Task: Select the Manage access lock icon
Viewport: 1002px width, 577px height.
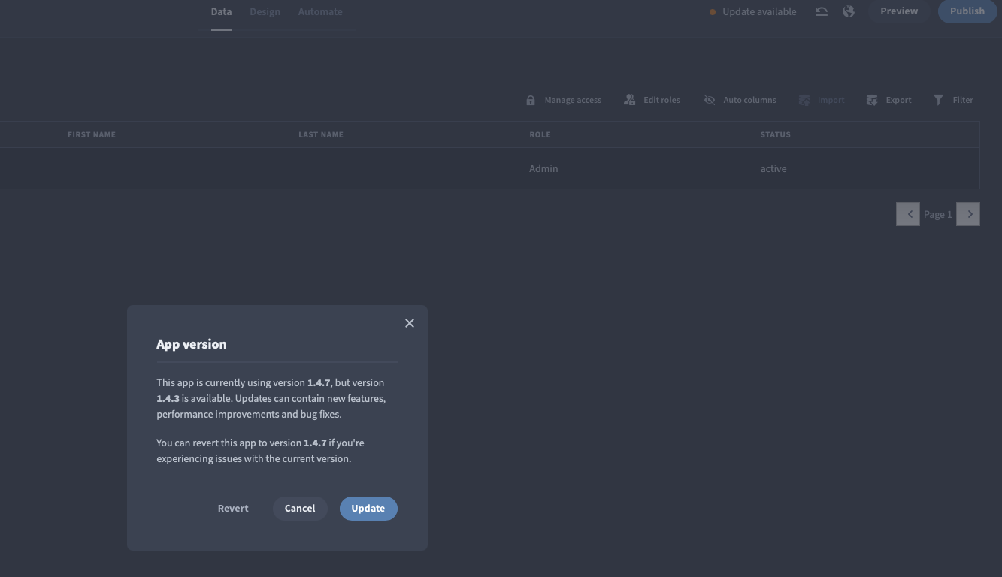Action: 531,99
